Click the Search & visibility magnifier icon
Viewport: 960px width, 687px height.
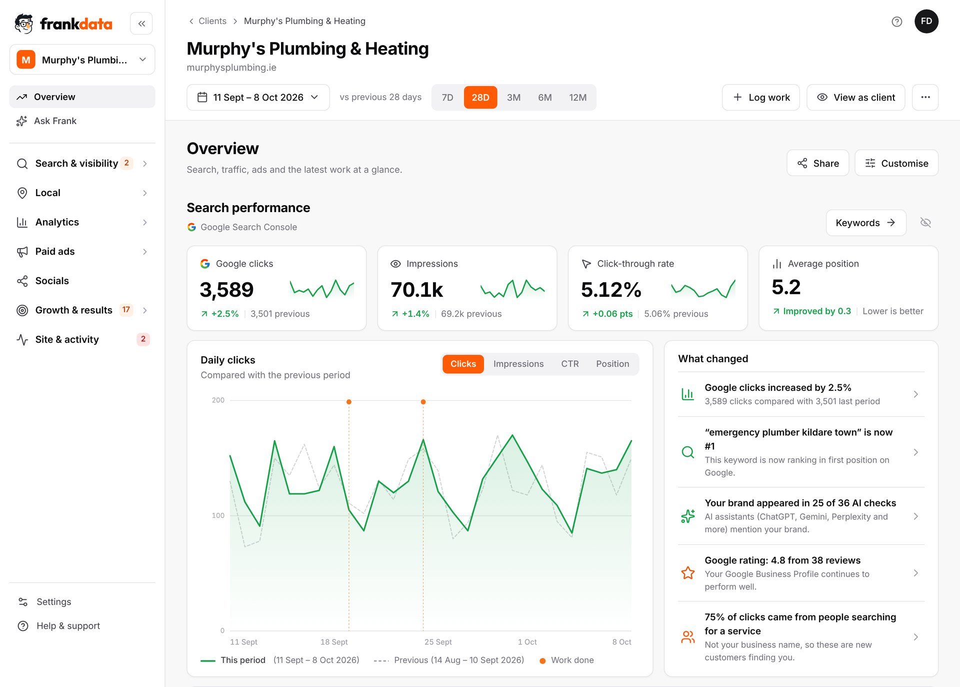[x=22, y=164]
